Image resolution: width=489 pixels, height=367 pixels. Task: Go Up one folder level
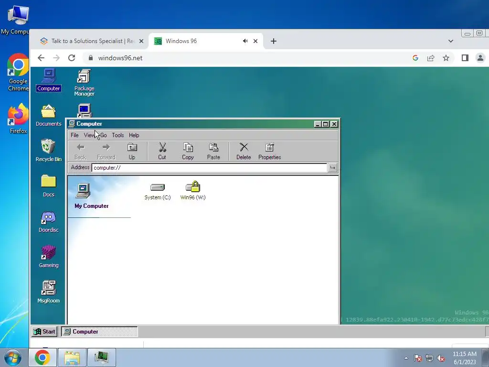click(x=132, y=151)
